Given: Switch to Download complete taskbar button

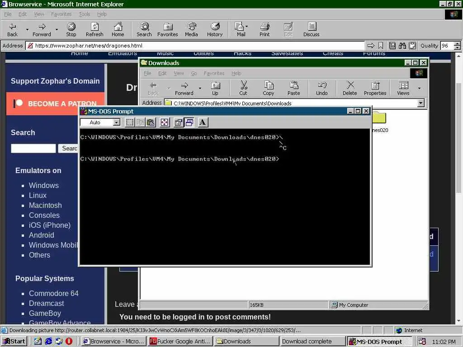Looking at the screenshot, I should (313, 342).
